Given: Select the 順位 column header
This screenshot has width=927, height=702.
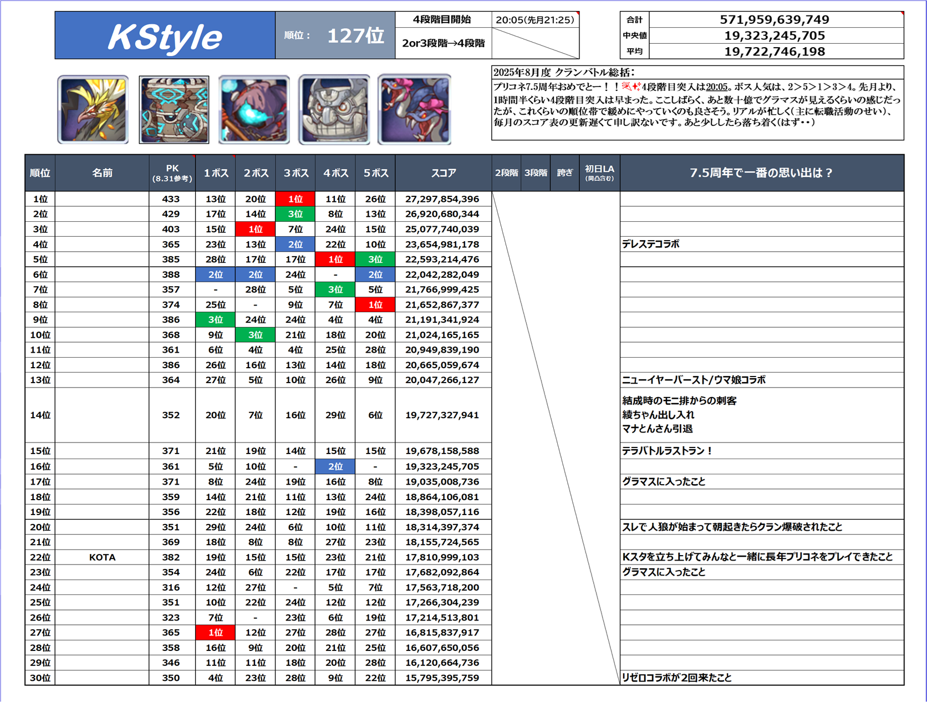Looking at the screenshot, I should [40, 173].
